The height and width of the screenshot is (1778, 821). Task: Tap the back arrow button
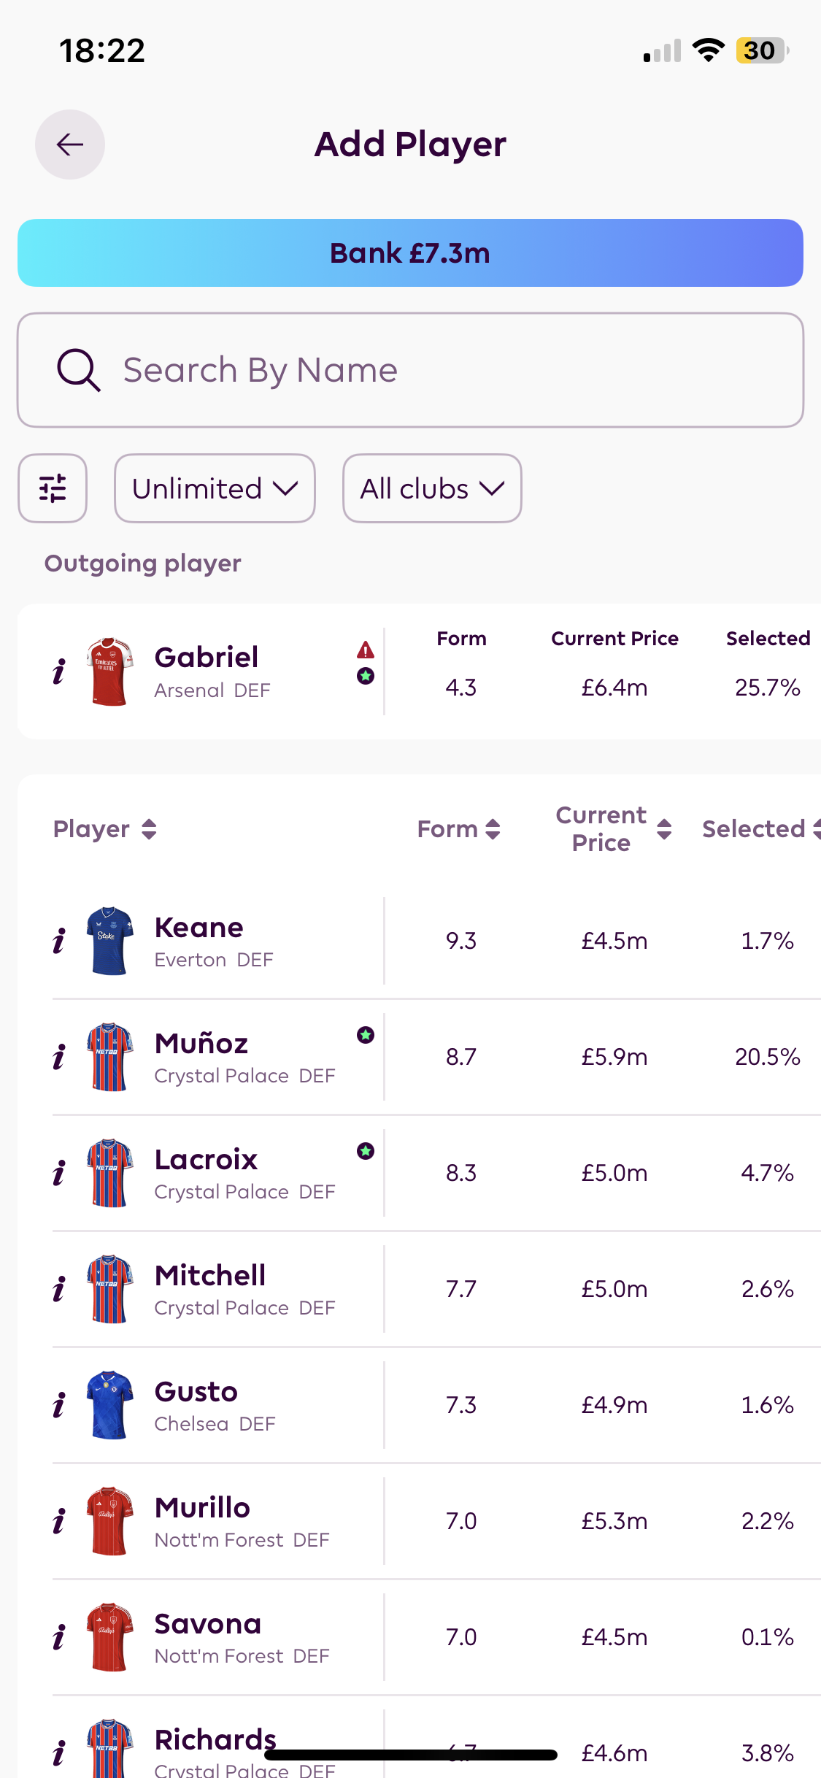[x=70, y=145]
